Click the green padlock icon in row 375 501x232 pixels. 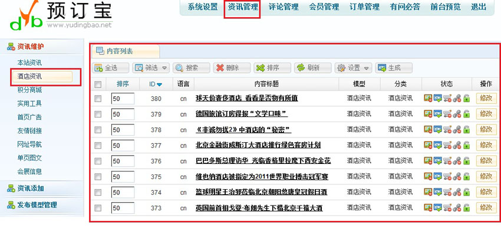click(x=466, y=176)
